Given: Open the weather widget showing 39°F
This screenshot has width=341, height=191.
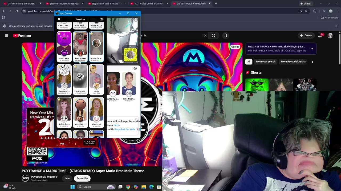Looking at the screenshot, I should pos(10,187).
